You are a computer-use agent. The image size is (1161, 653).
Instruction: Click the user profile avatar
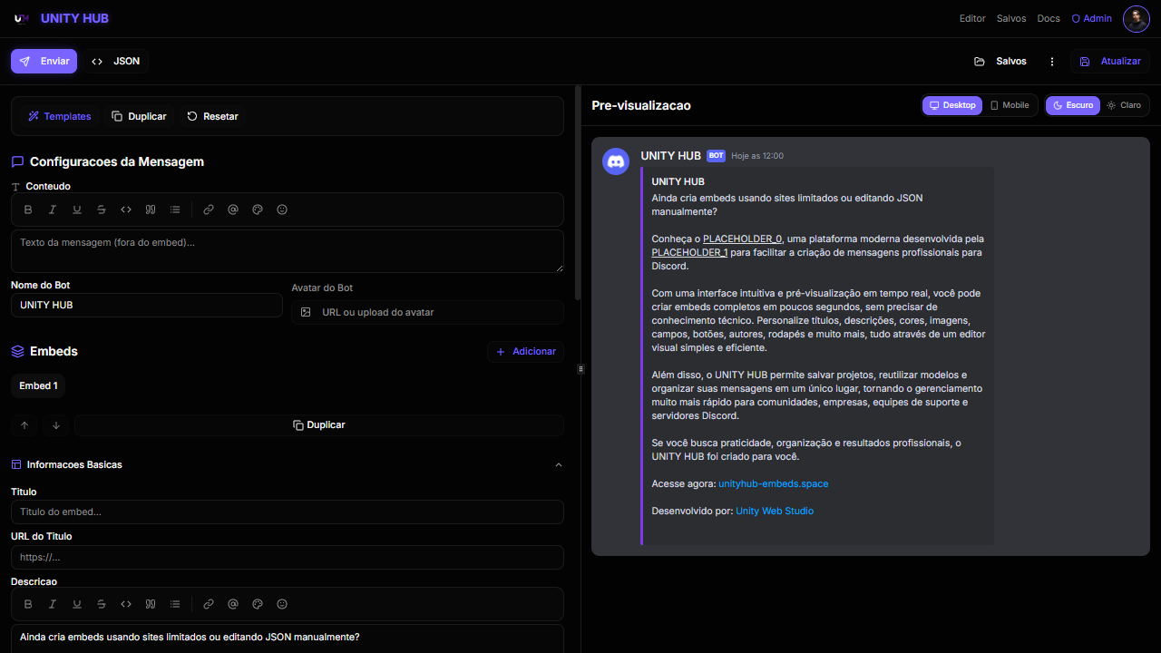point(1136,18)
